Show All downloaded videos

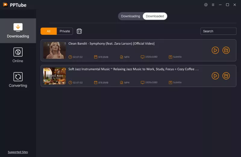coord(49,31)
